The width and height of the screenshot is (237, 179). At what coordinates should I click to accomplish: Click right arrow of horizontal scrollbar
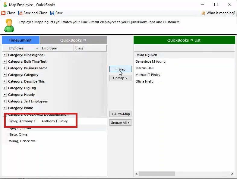point(232,174)
